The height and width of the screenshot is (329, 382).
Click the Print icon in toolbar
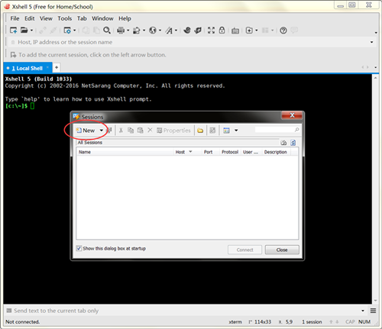click(121, 31)
